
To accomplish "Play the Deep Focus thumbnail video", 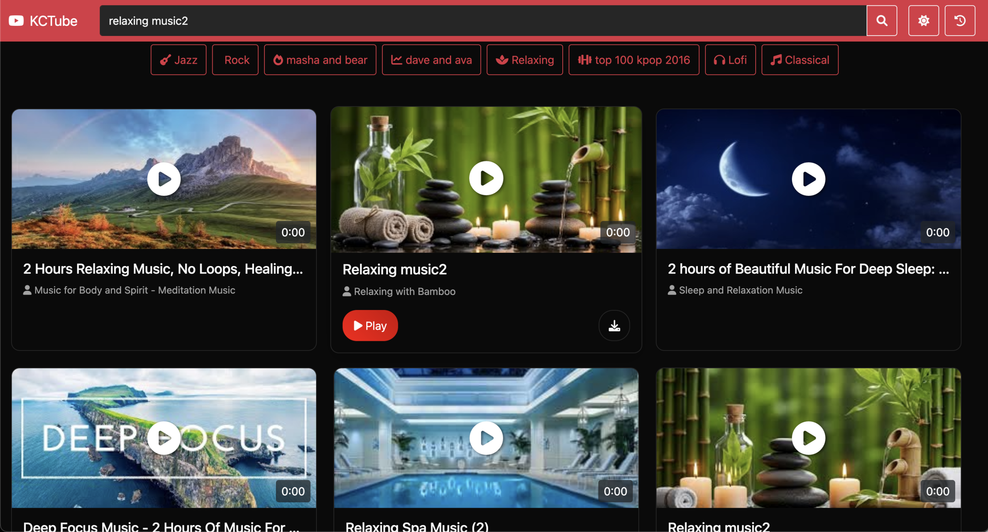I will [x=164, y=438].
